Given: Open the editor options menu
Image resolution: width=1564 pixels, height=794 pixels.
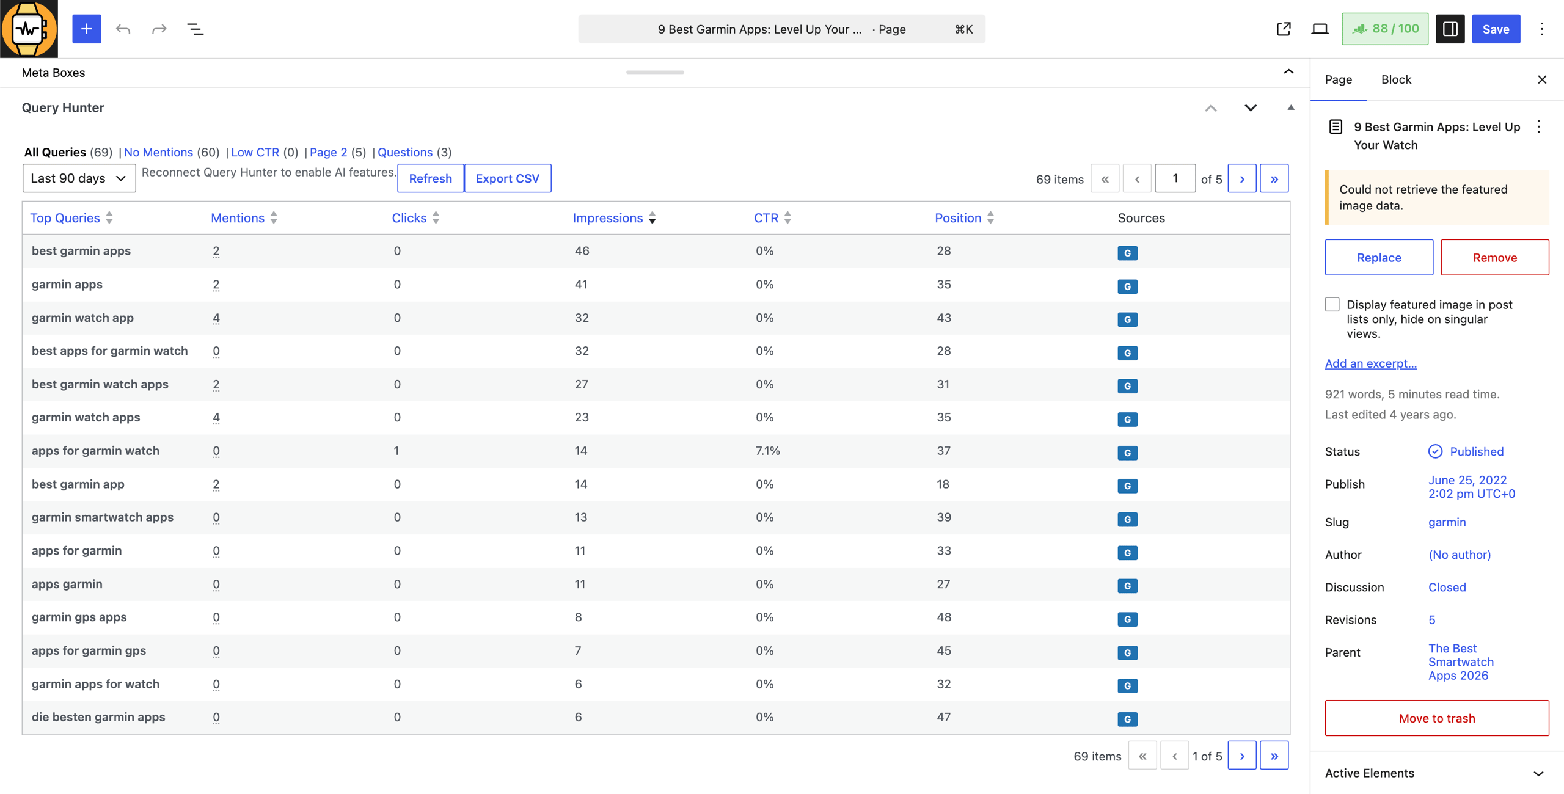Looking at the screenshot, I should click(x=1541, y=29).
